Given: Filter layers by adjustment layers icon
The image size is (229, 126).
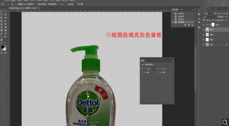Looking at the screenshot, I should 218,14.
